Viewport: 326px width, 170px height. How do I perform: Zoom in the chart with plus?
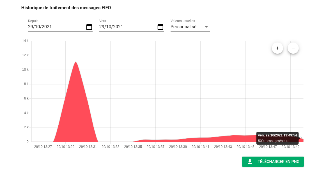tap(277, 48)
